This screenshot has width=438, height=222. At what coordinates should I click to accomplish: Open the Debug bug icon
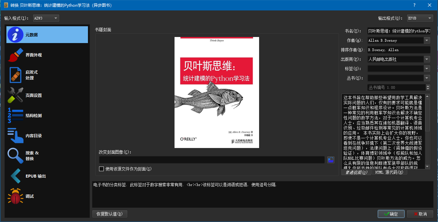[x=15, y=196]
